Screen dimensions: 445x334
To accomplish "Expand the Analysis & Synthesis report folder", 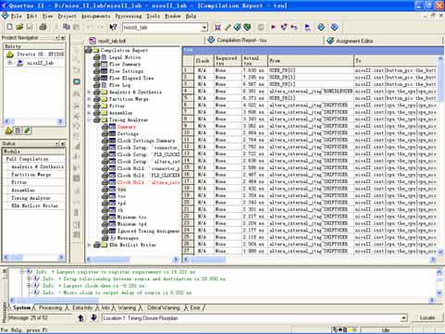I will (x=89, y=92).
